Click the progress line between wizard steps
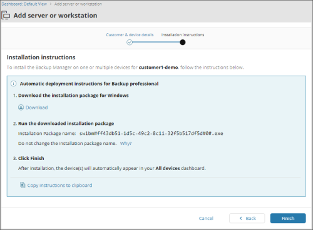 tap(156, 42)
